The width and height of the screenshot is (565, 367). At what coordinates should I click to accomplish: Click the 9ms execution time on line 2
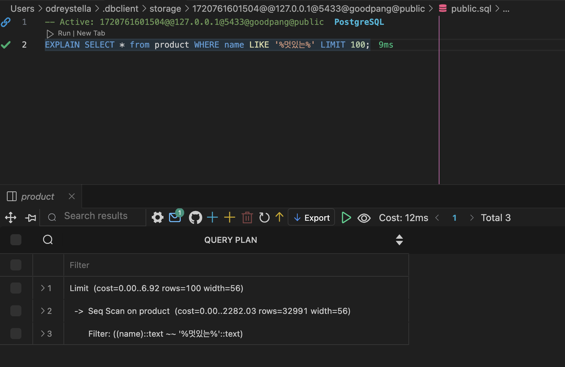[x=386, y=45]
